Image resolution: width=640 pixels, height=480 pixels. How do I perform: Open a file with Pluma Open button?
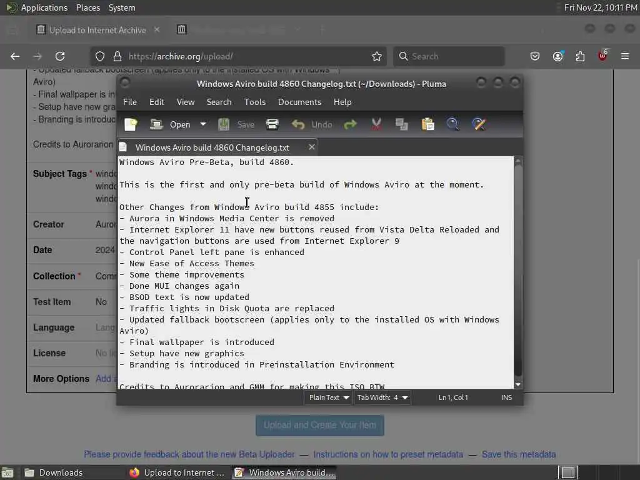pos(170,124)
